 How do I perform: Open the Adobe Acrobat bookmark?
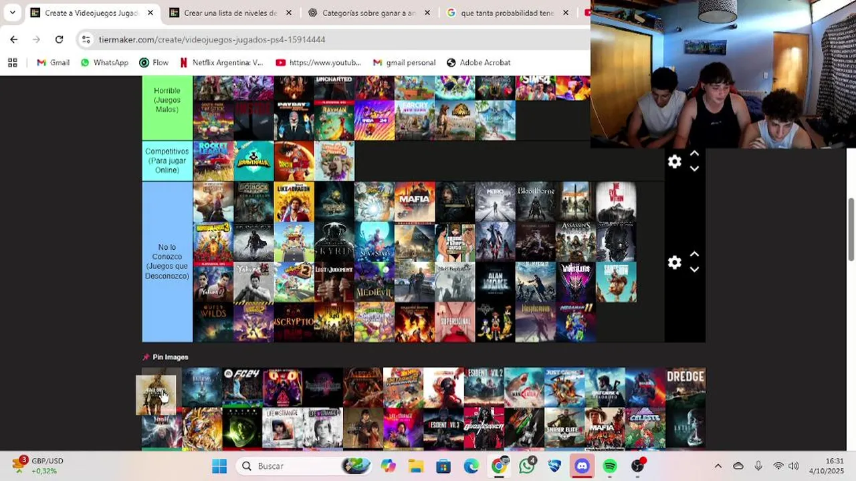click(478, 62)
